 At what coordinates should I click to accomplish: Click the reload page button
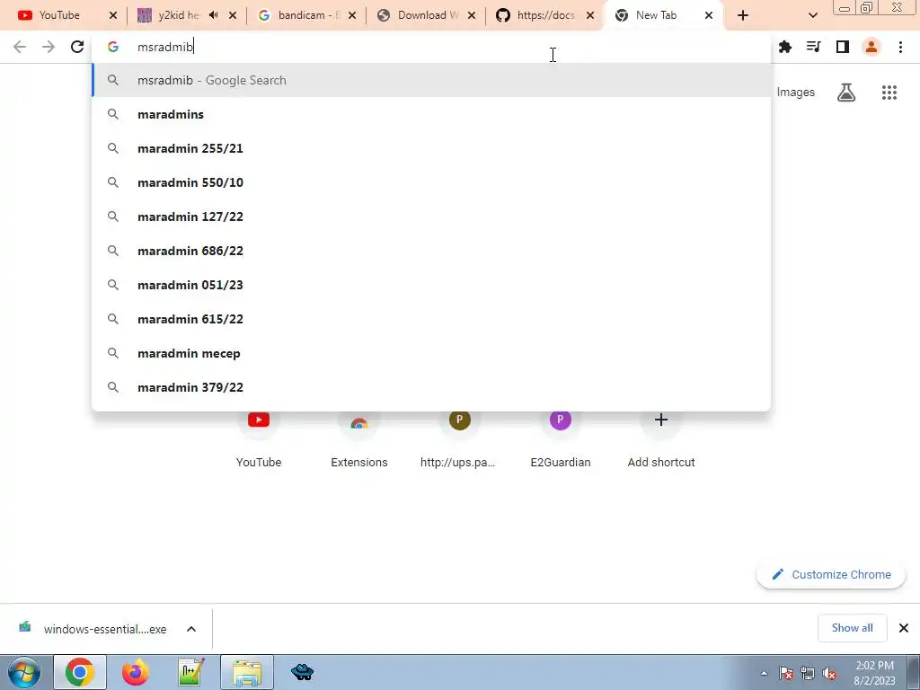pos(77,47)
